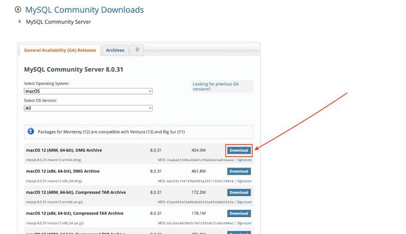Image resolution: width=406 pixels, height=234 pixels.
Task: Click the macOS 12 (x86, 64-bit), DMG Archive title
Action: (x=63, y=171)
